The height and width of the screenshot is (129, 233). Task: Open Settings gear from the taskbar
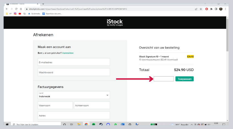pyautogui.click(x=130, y=124)
